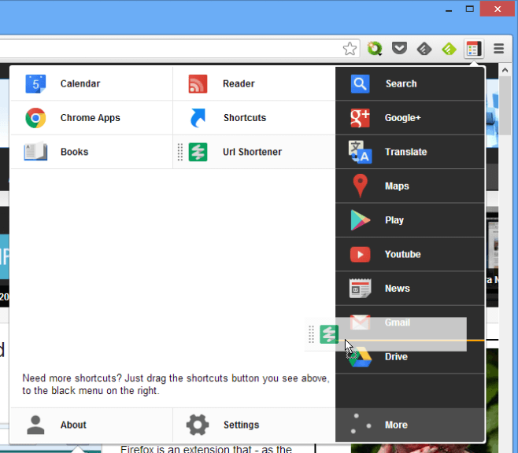Click the Chrome Apps logo icon
Image resolution: width=518 pixels, height=453 pixels.
[x=35, y=118]
